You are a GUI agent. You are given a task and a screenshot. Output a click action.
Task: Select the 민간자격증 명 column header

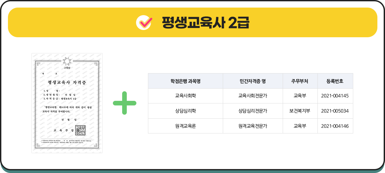[x=253, y=81]
